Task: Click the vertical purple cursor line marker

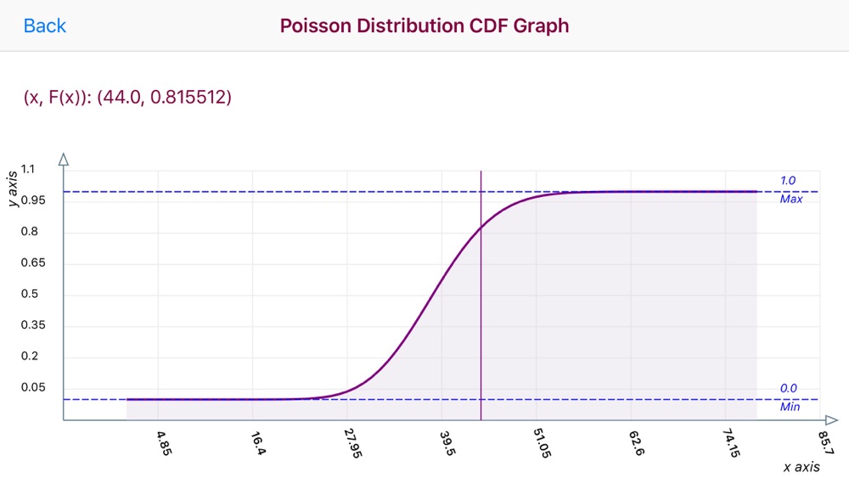Action: [x=481, y=295]
